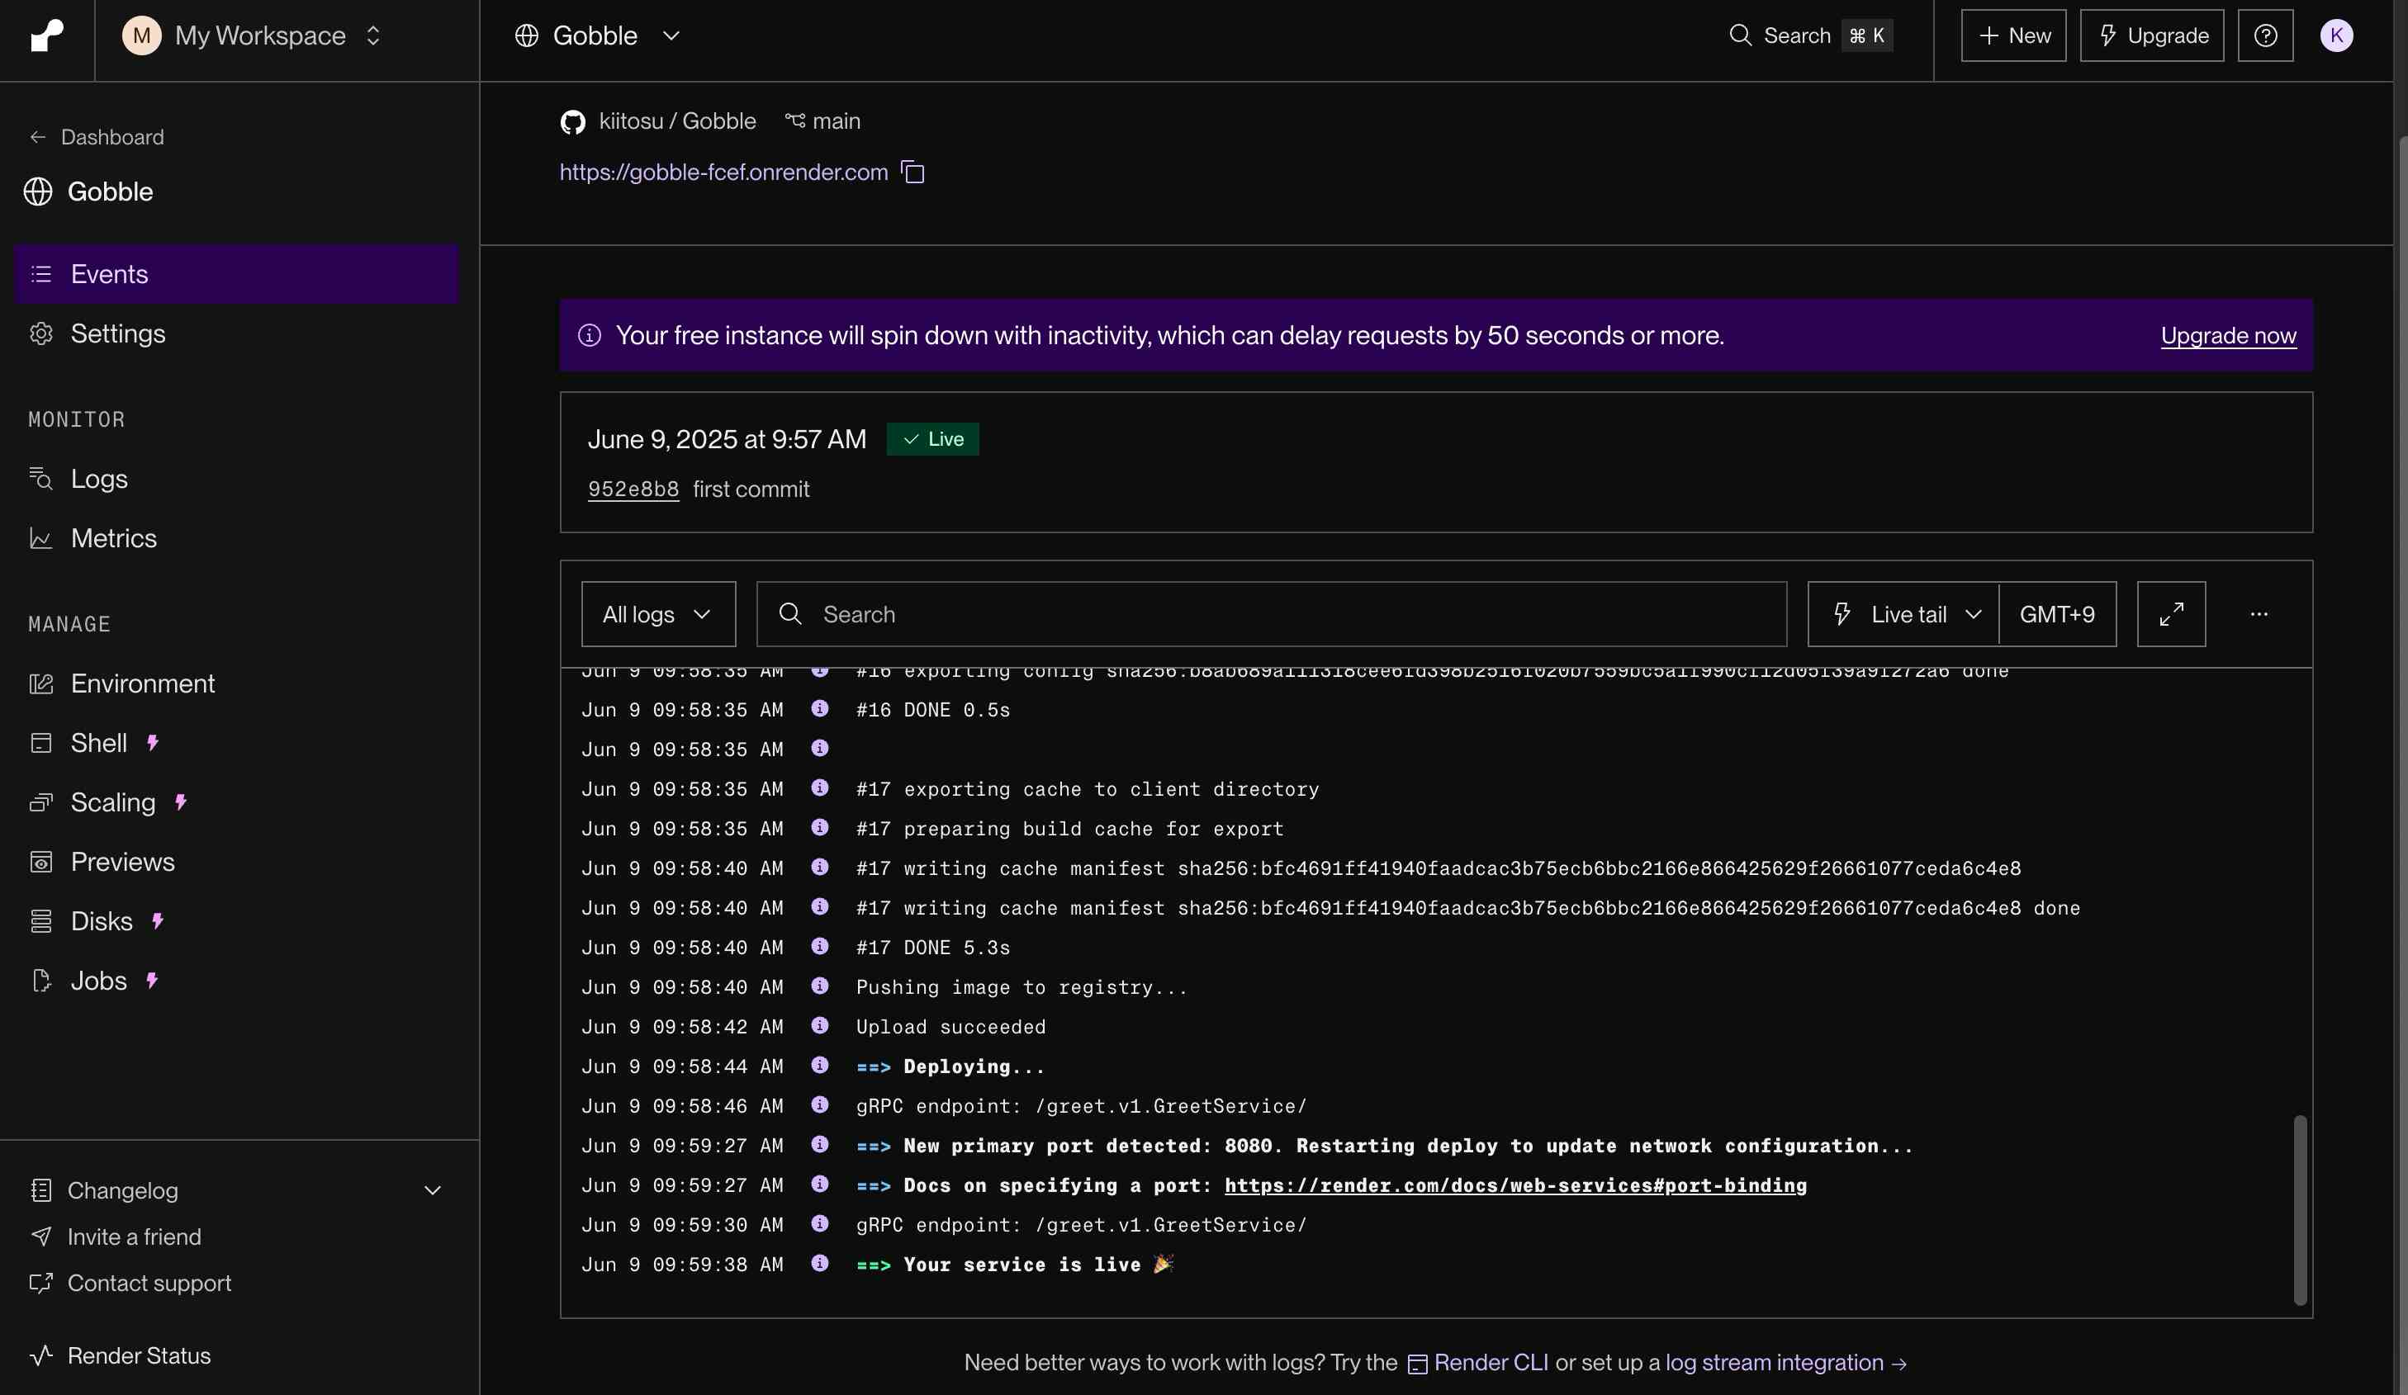
Task: Open the help question mark icon
Action: (x=2264, y=35)
